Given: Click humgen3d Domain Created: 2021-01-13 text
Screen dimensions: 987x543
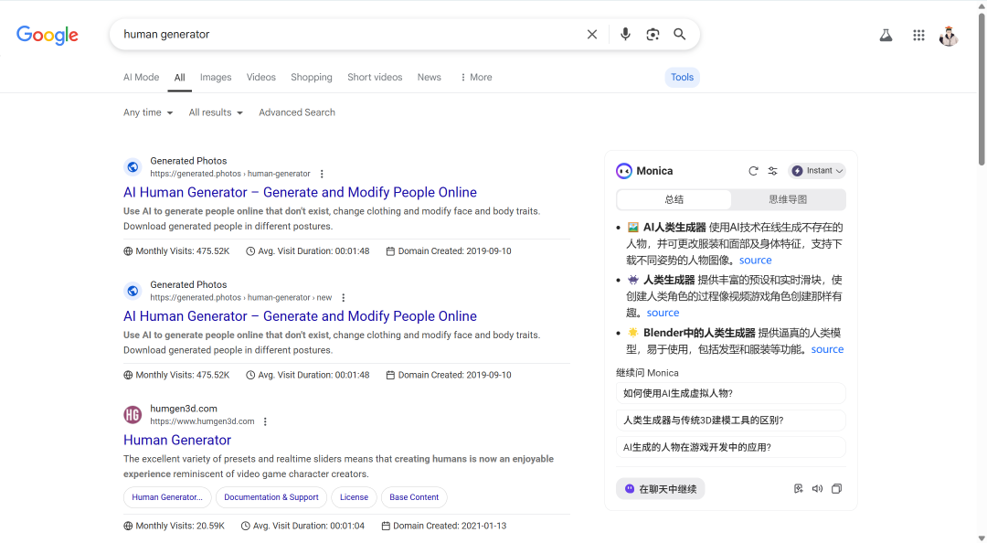Looking at the screenshot, I should click(x=444, y=526).
